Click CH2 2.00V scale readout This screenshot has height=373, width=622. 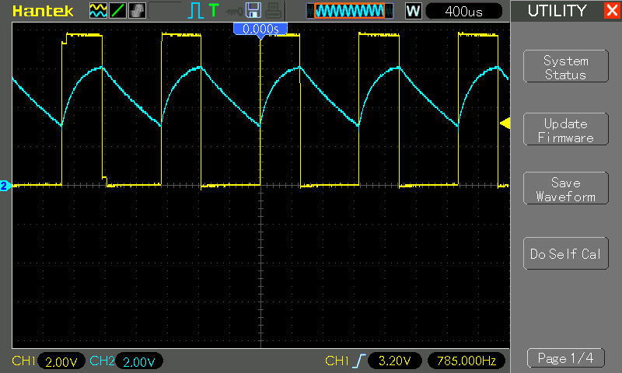click(x=139, y=361)
